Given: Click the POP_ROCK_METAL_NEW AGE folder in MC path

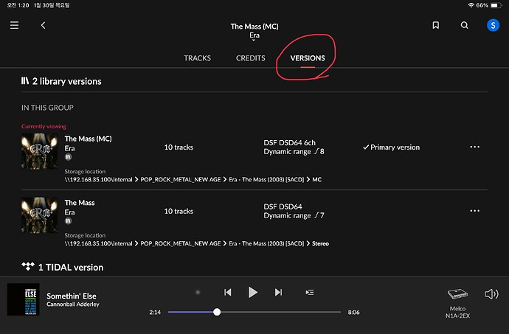Looking at the screenshot, I should (x=181, y=179).
